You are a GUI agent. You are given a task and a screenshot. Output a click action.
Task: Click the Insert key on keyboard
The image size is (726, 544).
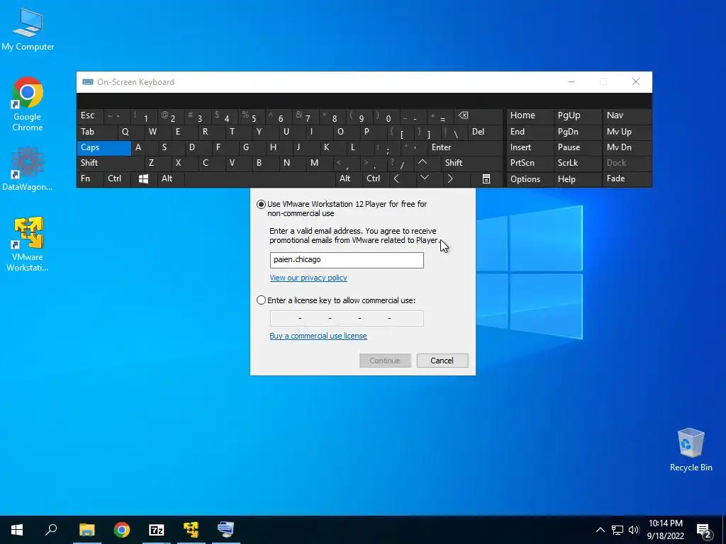point(530,147)
